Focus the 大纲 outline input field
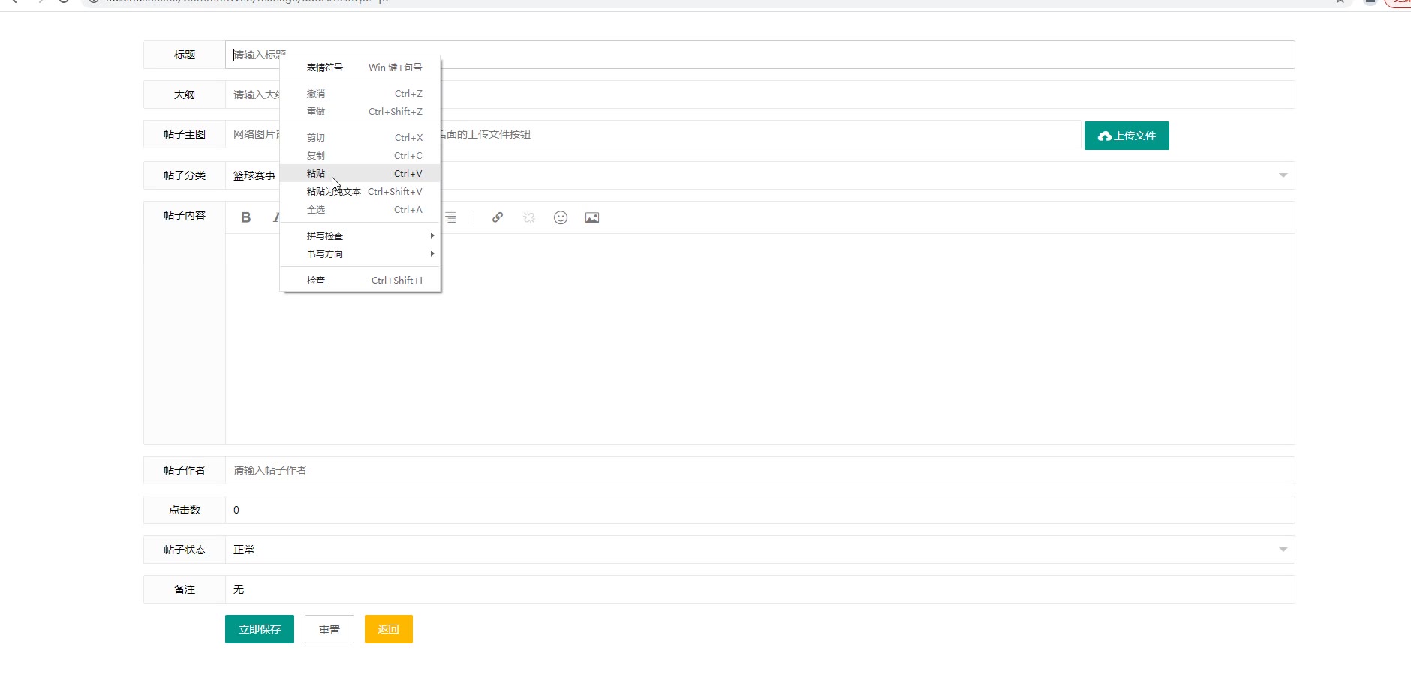Screen dimensions: 1411x693 (760, 94)
